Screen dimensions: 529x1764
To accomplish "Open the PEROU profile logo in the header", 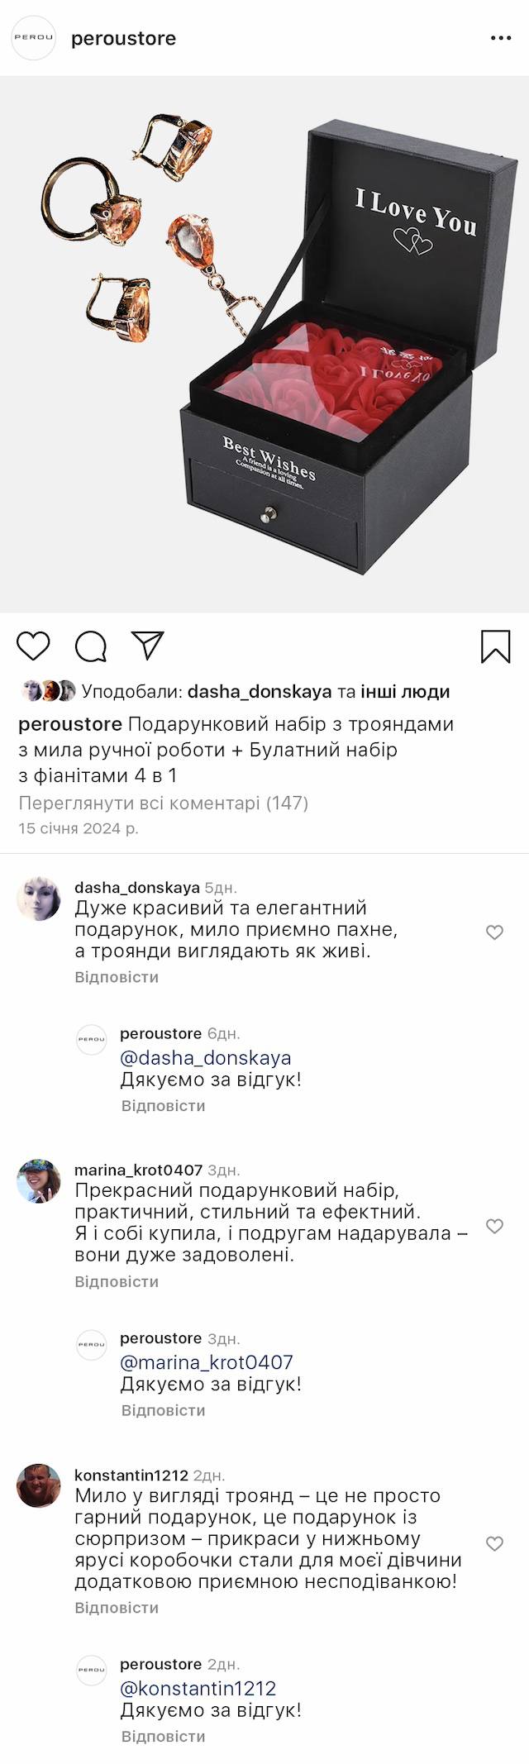I will coord(33,38).
